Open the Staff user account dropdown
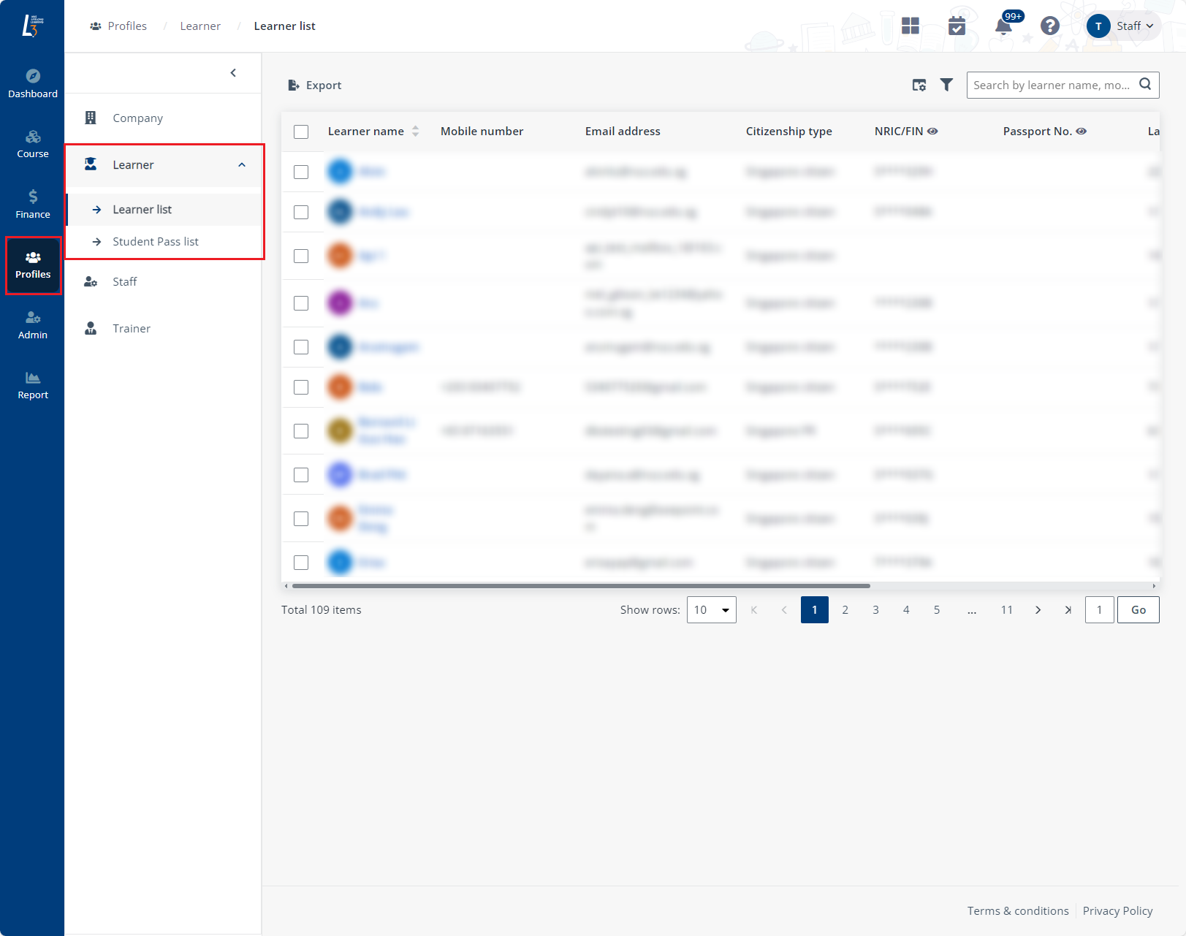Screen dimensions: 1186x936 1122,26
